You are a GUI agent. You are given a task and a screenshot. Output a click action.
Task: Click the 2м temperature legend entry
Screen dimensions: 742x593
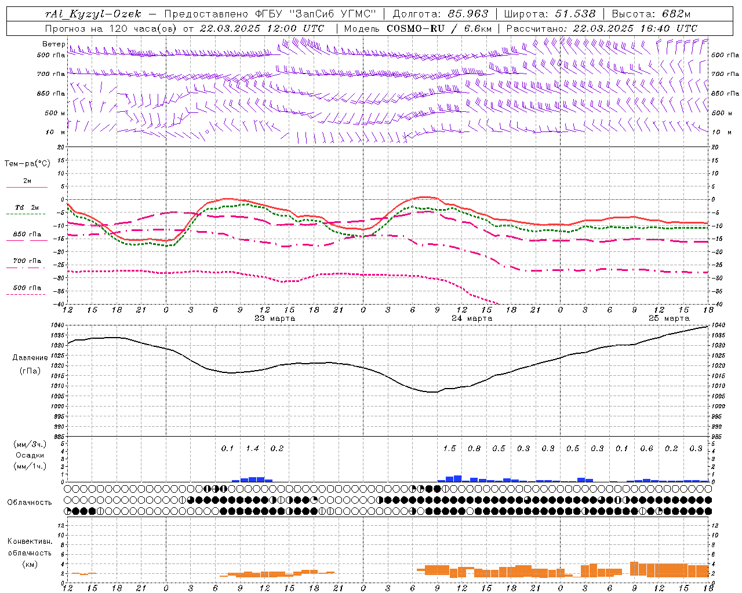27,181
